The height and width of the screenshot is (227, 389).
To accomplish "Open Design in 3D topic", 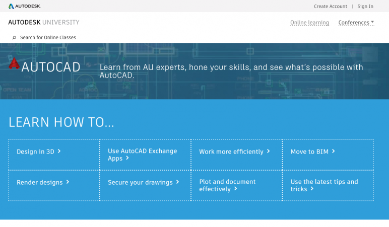I will pos(38,152).
